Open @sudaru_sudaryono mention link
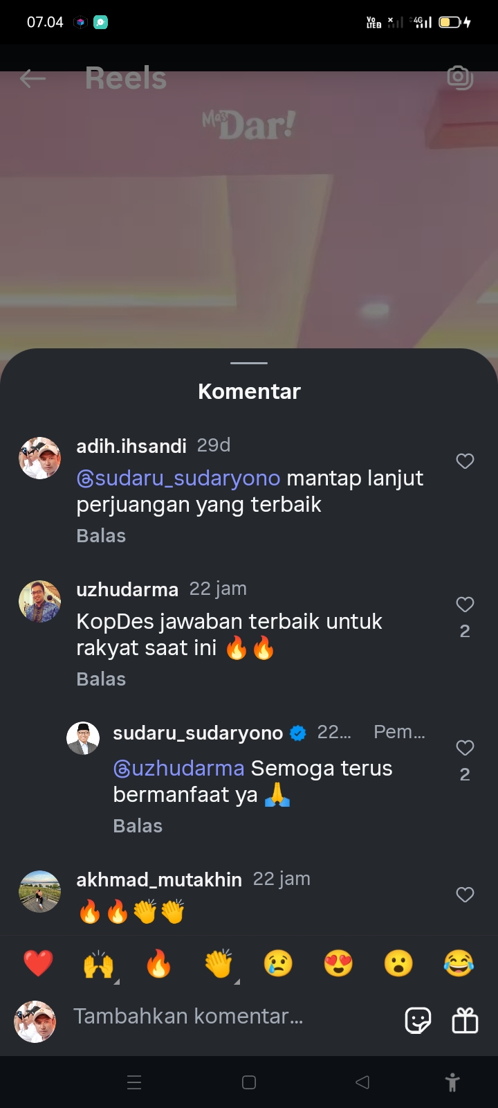This screenshot has width=498, height=1108. point(178,479)
